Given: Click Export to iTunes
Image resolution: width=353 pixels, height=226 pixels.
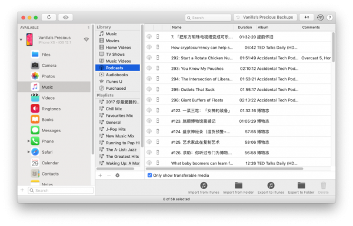Looking at the screenshot, I should (x=271, y=188).
